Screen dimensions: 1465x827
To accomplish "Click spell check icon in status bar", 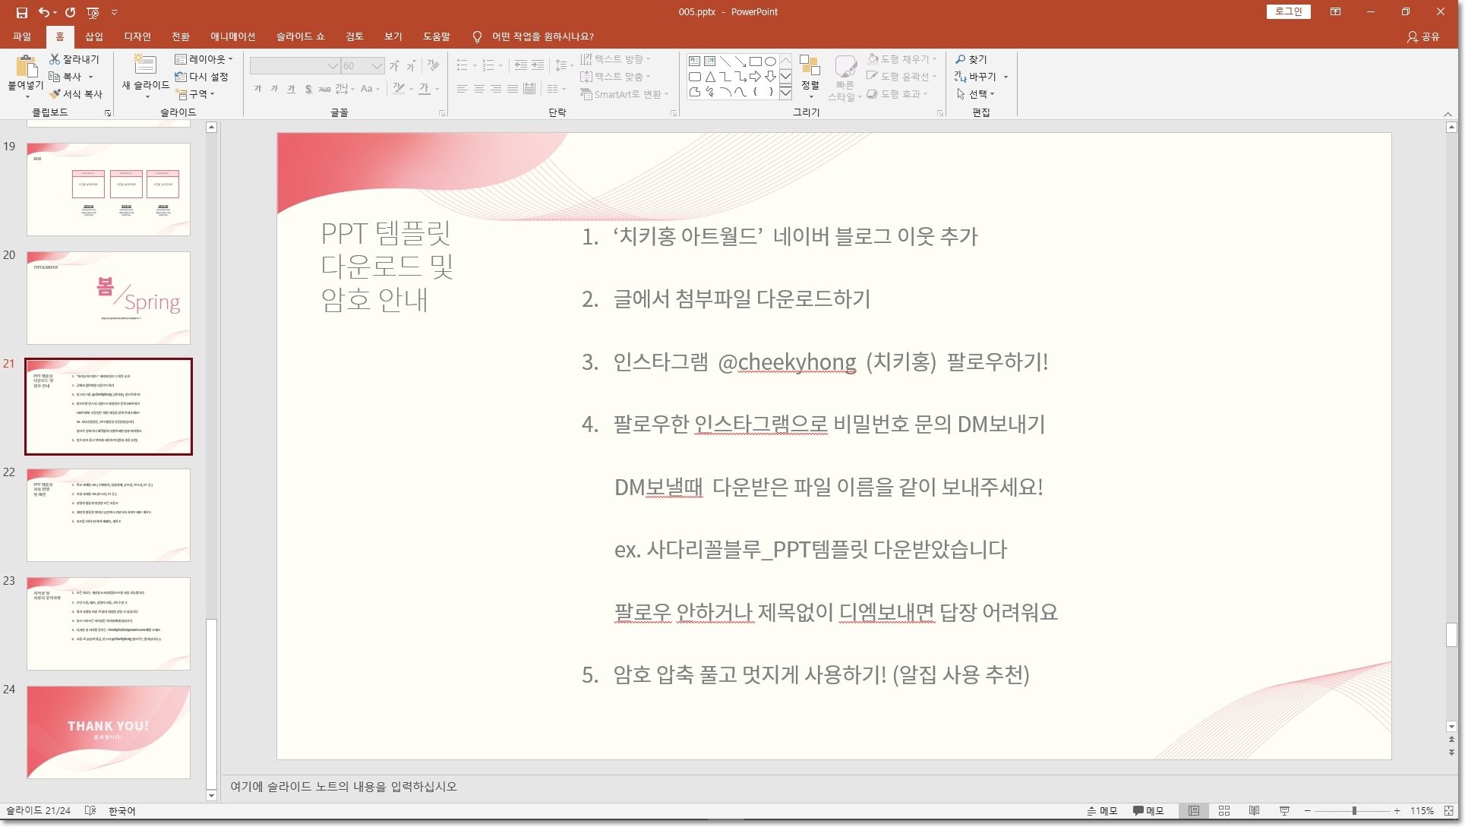I will coord(90,811).
